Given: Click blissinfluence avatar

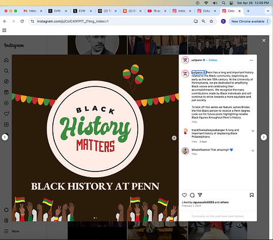Looking at the screenshot, I should point(185,151).
